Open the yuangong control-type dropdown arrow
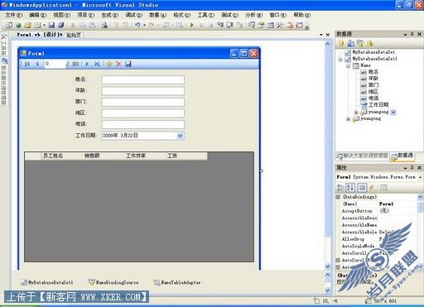 (393, 112)
